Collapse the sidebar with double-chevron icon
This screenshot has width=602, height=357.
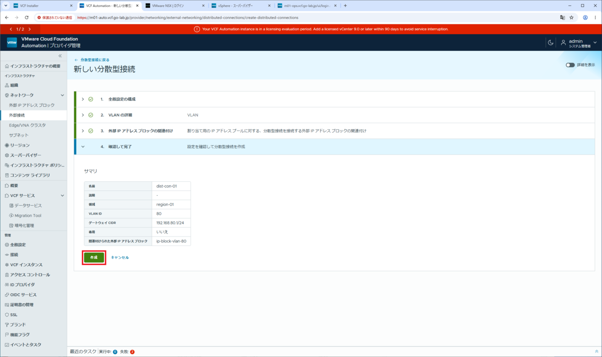(x=60, y=56)
